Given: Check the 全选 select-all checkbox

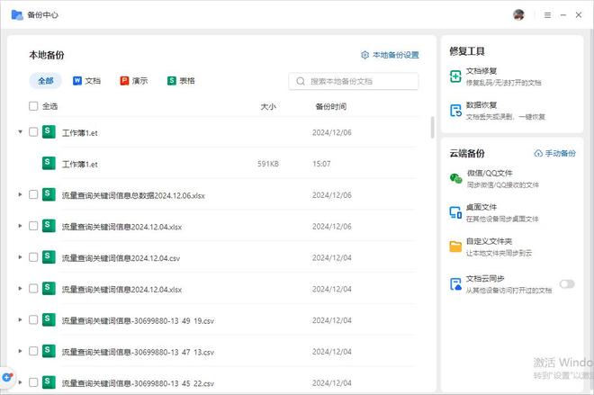Looking at the screenshot, I should (33, 106).
